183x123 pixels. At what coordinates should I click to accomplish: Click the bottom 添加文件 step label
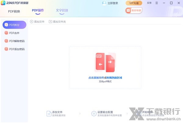(x=57, y=112)
